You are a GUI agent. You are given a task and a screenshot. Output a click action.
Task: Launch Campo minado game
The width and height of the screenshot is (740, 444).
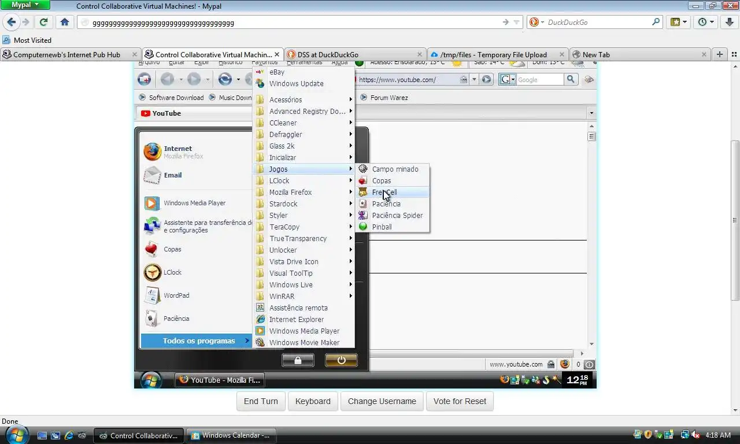pos(392,169)
